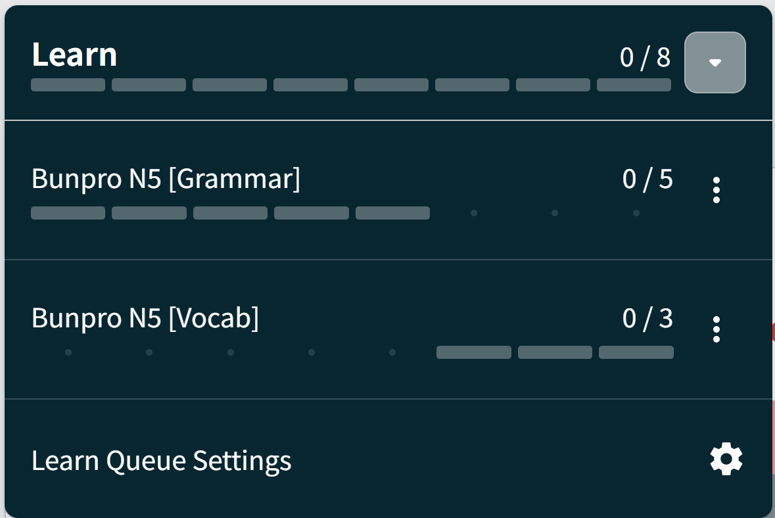Click third segment of Grammar progress bar

[230, 213]
